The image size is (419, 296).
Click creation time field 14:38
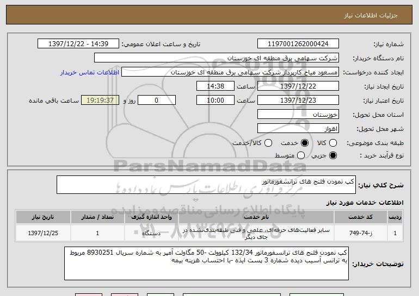click(215, 86)
